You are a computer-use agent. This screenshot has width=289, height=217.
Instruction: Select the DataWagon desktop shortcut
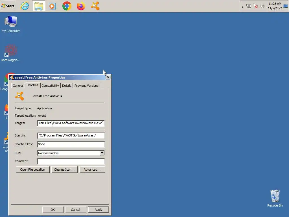click(x=11, y=53)
